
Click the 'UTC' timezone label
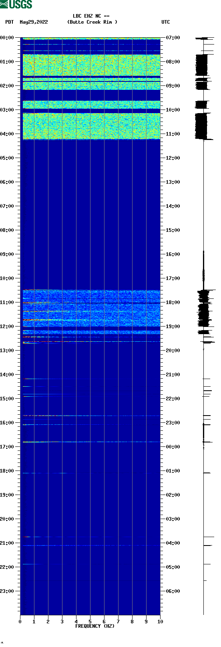[166, 22]
